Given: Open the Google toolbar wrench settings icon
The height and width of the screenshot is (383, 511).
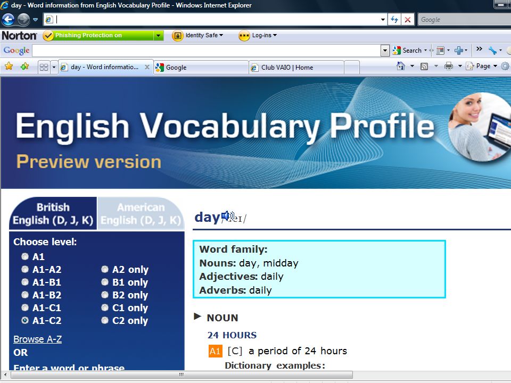Looking at the screenshot, I should (x=492, y=51).
